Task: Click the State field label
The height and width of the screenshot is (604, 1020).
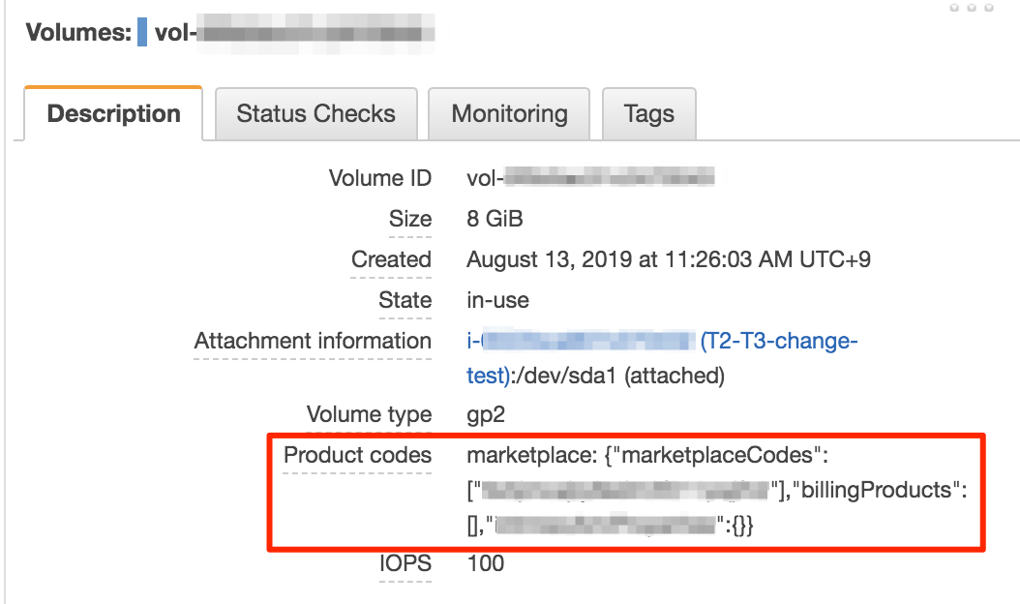Action: 405,300
